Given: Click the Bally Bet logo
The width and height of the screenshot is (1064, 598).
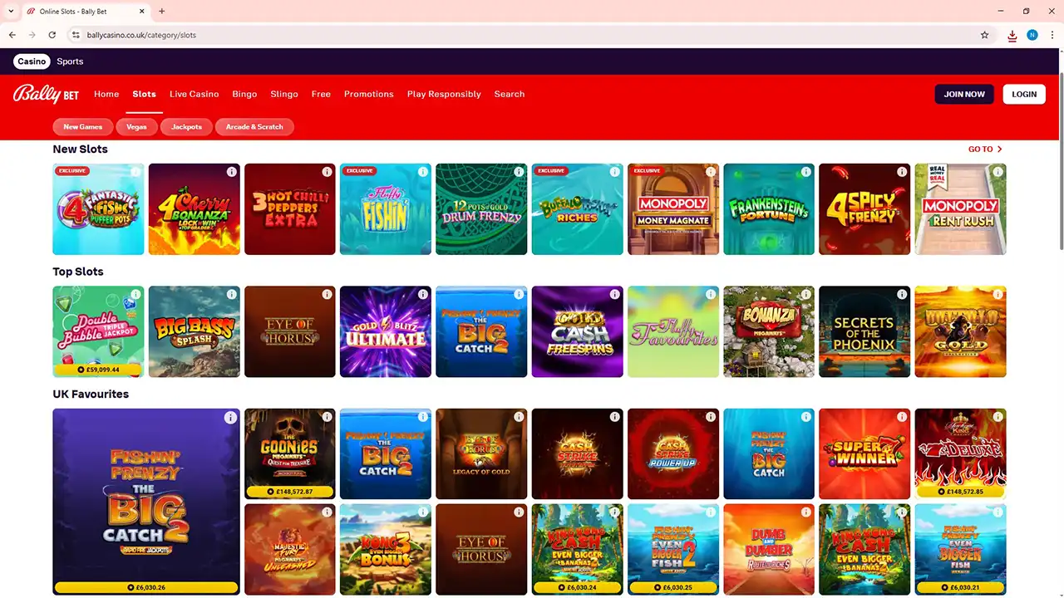Looking at the screenshot, I should click(46, 94).
